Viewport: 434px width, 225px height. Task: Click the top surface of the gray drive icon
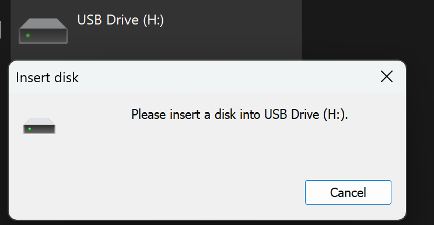(43, 23)
